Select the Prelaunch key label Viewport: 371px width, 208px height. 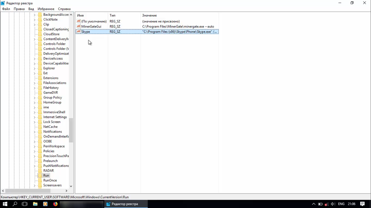tap(50, 161)
